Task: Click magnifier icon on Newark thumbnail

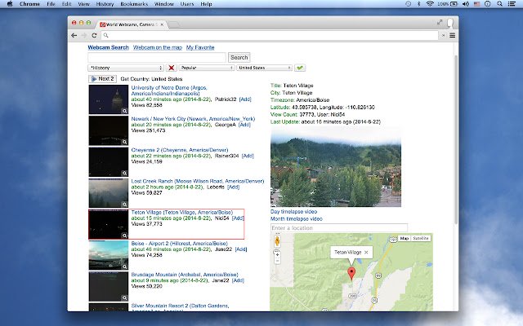Action: click(x=124, y=142)
